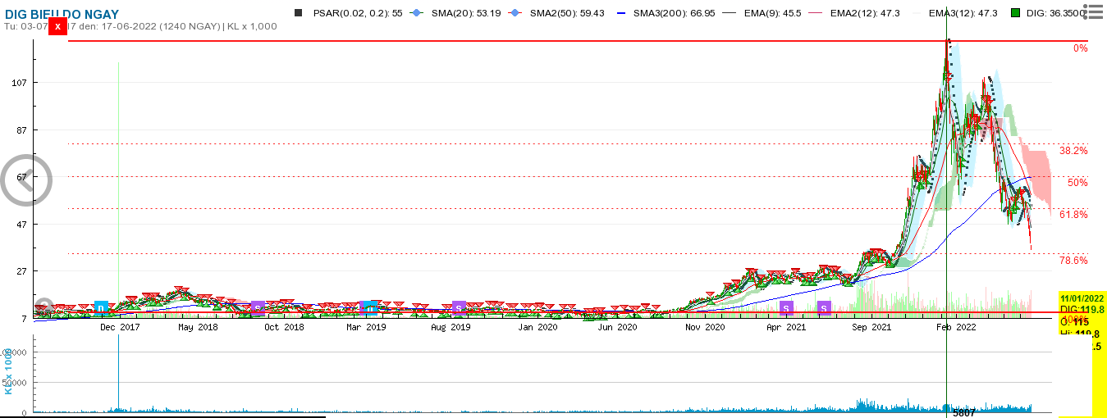Click the Aug 2019 x-axis label
The image size is (1107, 418).
(x=451, y=327)
